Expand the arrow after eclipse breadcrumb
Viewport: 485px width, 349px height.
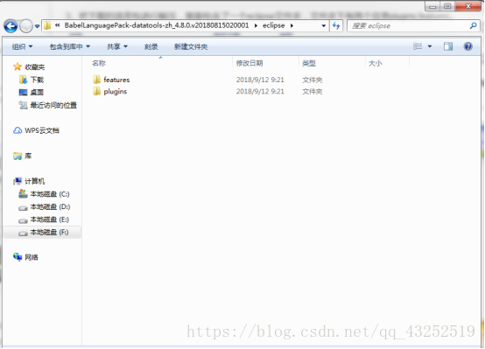[x=292, y=25]
